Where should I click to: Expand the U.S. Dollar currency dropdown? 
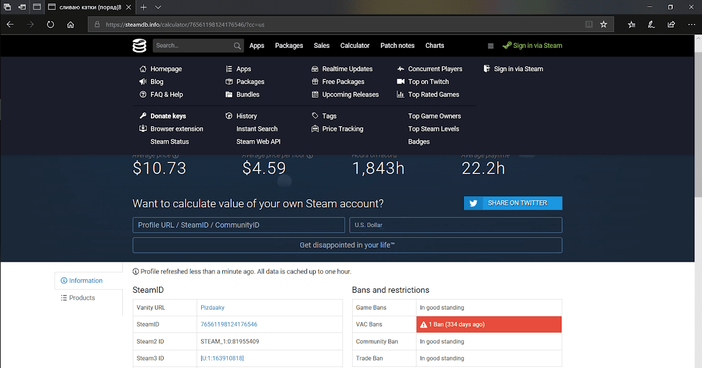point(455,225)
